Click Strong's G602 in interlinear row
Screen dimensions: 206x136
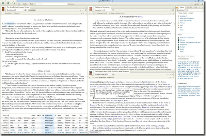click(47, 130)
